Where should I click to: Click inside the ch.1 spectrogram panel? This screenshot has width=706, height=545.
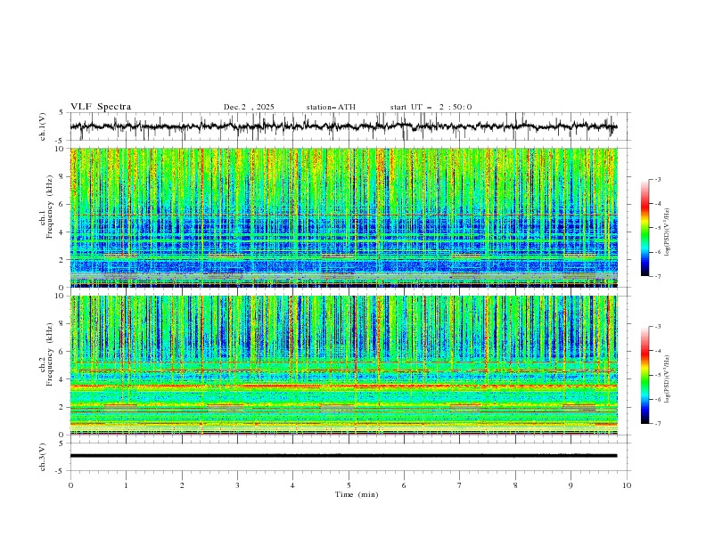343,218
